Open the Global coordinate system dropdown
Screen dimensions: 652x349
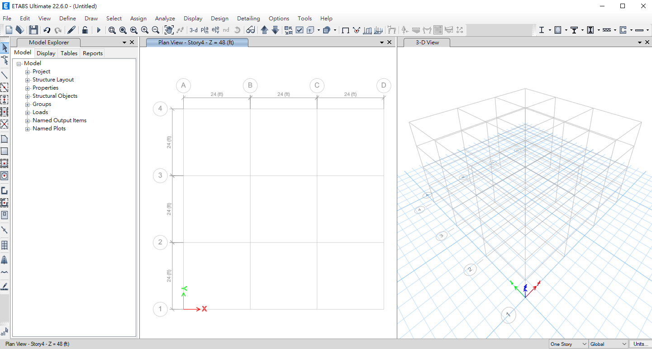(609, 344)
